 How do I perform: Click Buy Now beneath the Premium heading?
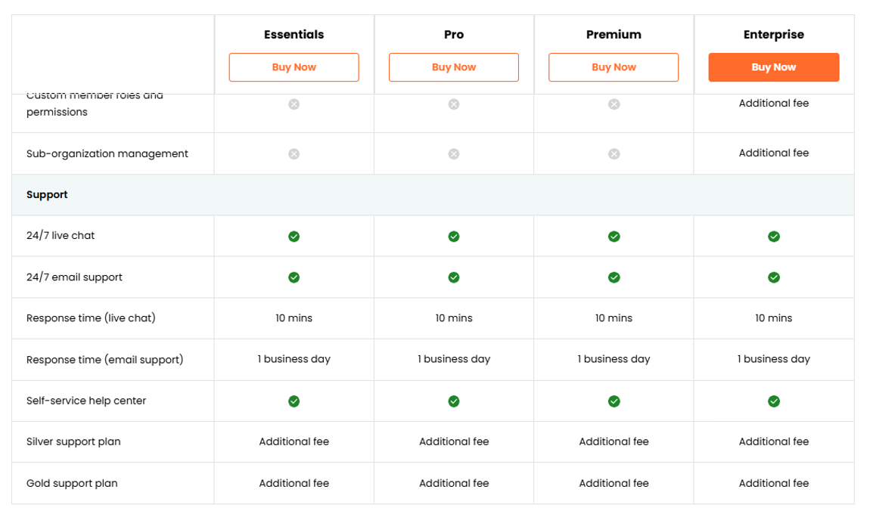[614, 67]
